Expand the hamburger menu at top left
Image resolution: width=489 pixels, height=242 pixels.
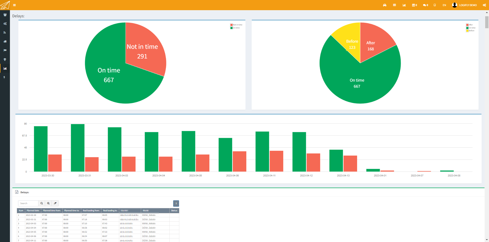point(15,5)
